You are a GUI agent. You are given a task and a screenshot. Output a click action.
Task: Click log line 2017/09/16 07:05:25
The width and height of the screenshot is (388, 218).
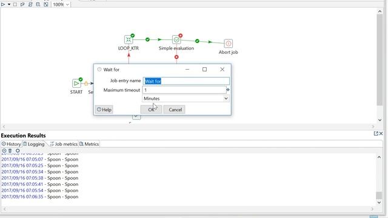(40, 165)
